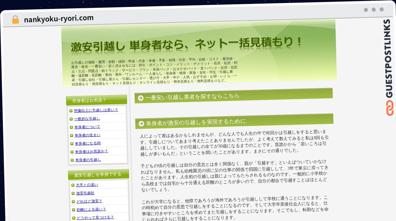This screenshot has height=221, width=396.
Task: Click the bullet icon next to 単身者になる時
Action: tap(72, 143)
